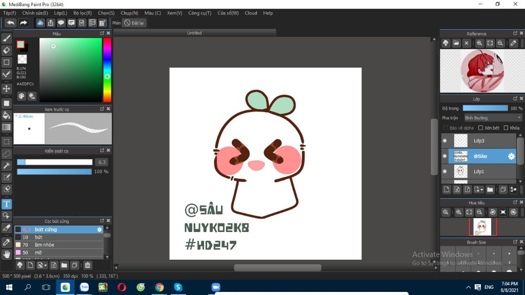Float the Kiểm soát cọ panel
Viewport: 525px width, 295px height.
coord(102,151)
